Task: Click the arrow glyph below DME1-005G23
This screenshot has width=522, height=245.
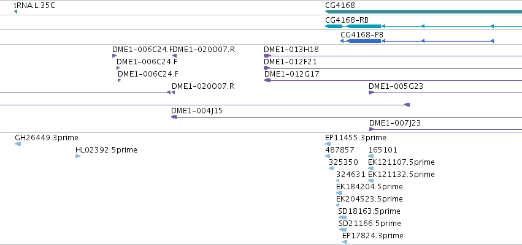Action: click(x=372, y=92)
